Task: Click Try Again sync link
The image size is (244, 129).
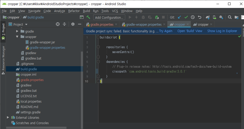Action: click(x=166, y=31)
